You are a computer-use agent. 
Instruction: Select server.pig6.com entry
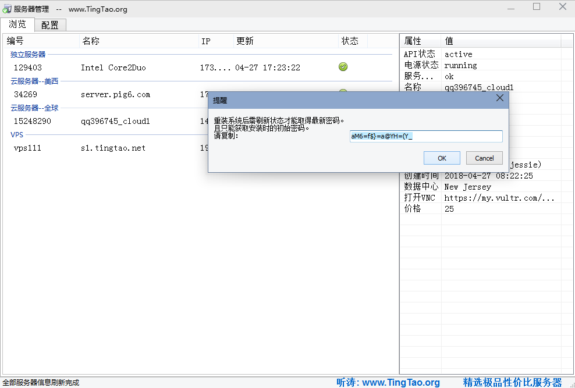click(x=115, y=94)
